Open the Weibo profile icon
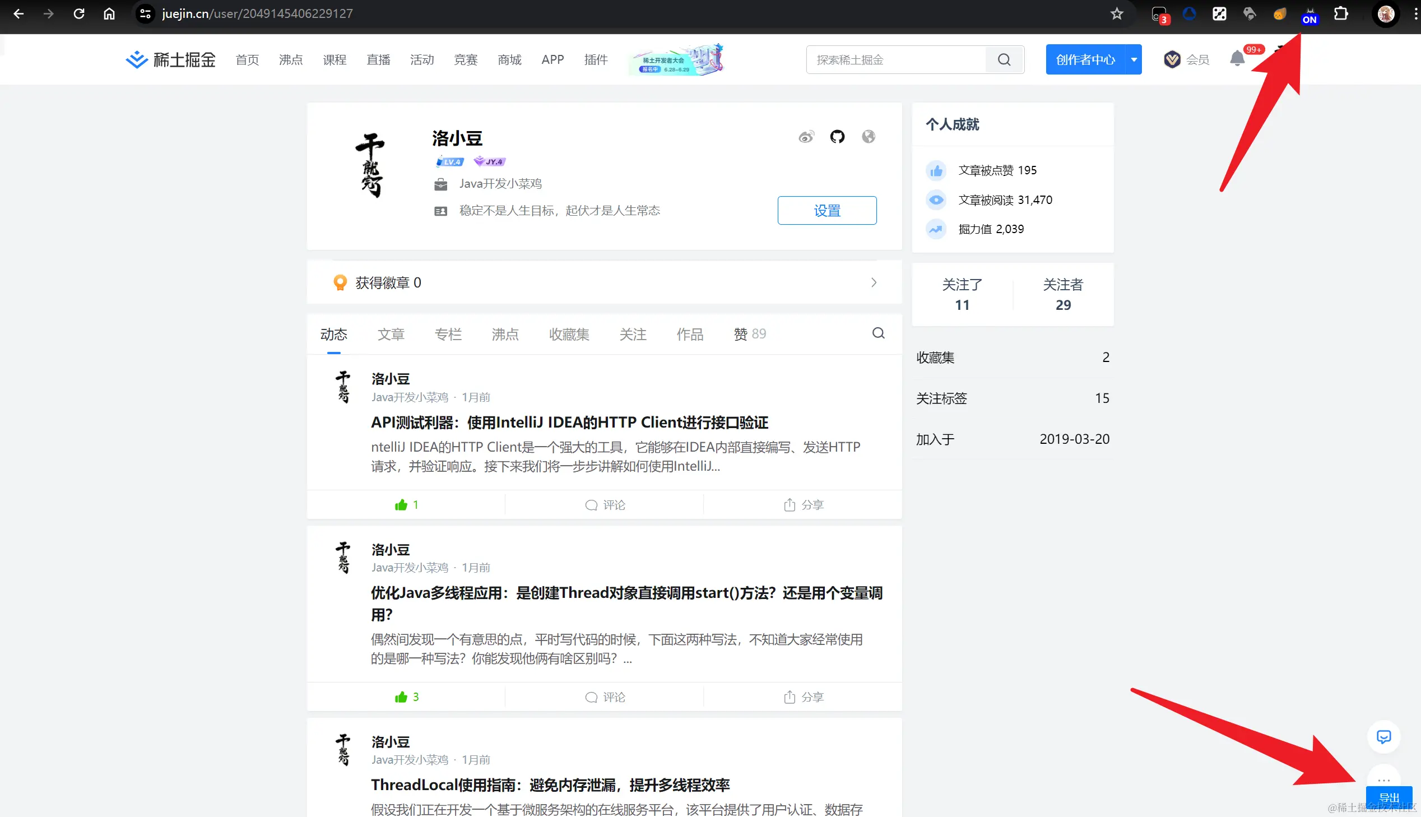The image size is (1421, 817). point(806,137)
